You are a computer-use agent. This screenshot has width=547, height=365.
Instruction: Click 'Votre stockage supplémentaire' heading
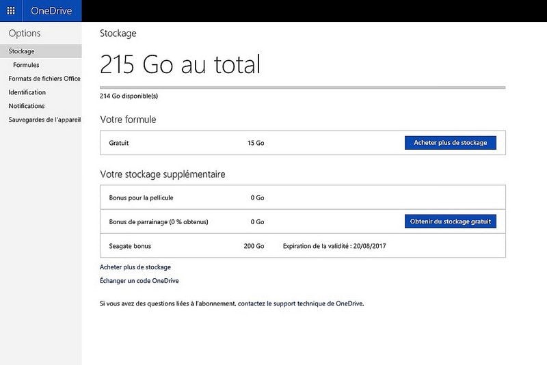point(163,174)
